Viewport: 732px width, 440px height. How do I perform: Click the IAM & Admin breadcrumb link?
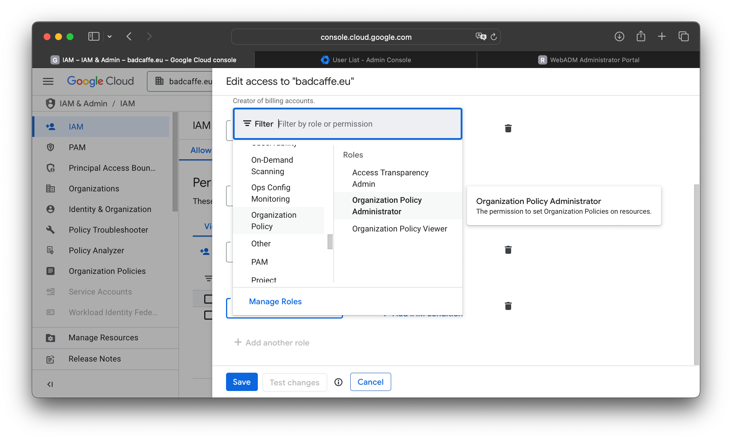click(83, 103)
